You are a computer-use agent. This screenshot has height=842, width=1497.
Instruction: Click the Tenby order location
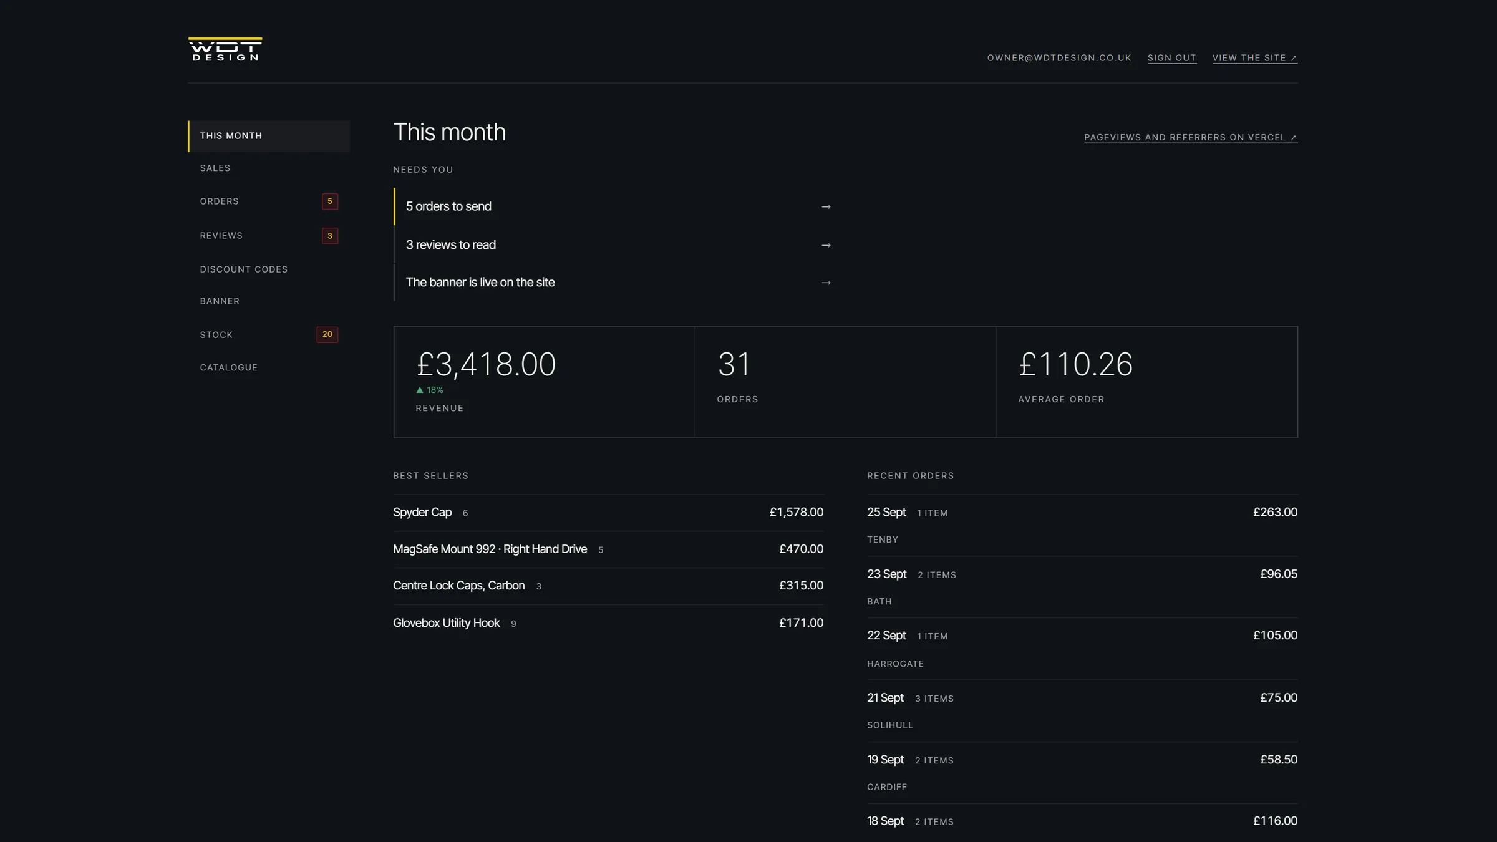[883, 540]
